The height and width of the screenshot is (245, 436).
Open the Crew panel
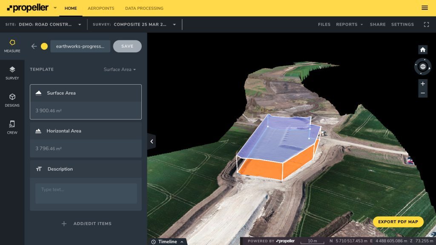[12, 127]
